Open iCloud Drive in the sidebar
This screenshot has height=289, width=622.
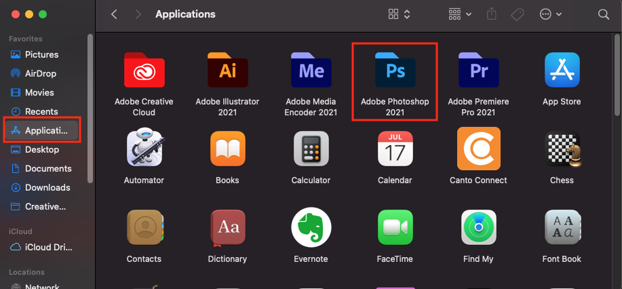pos(41,247)
